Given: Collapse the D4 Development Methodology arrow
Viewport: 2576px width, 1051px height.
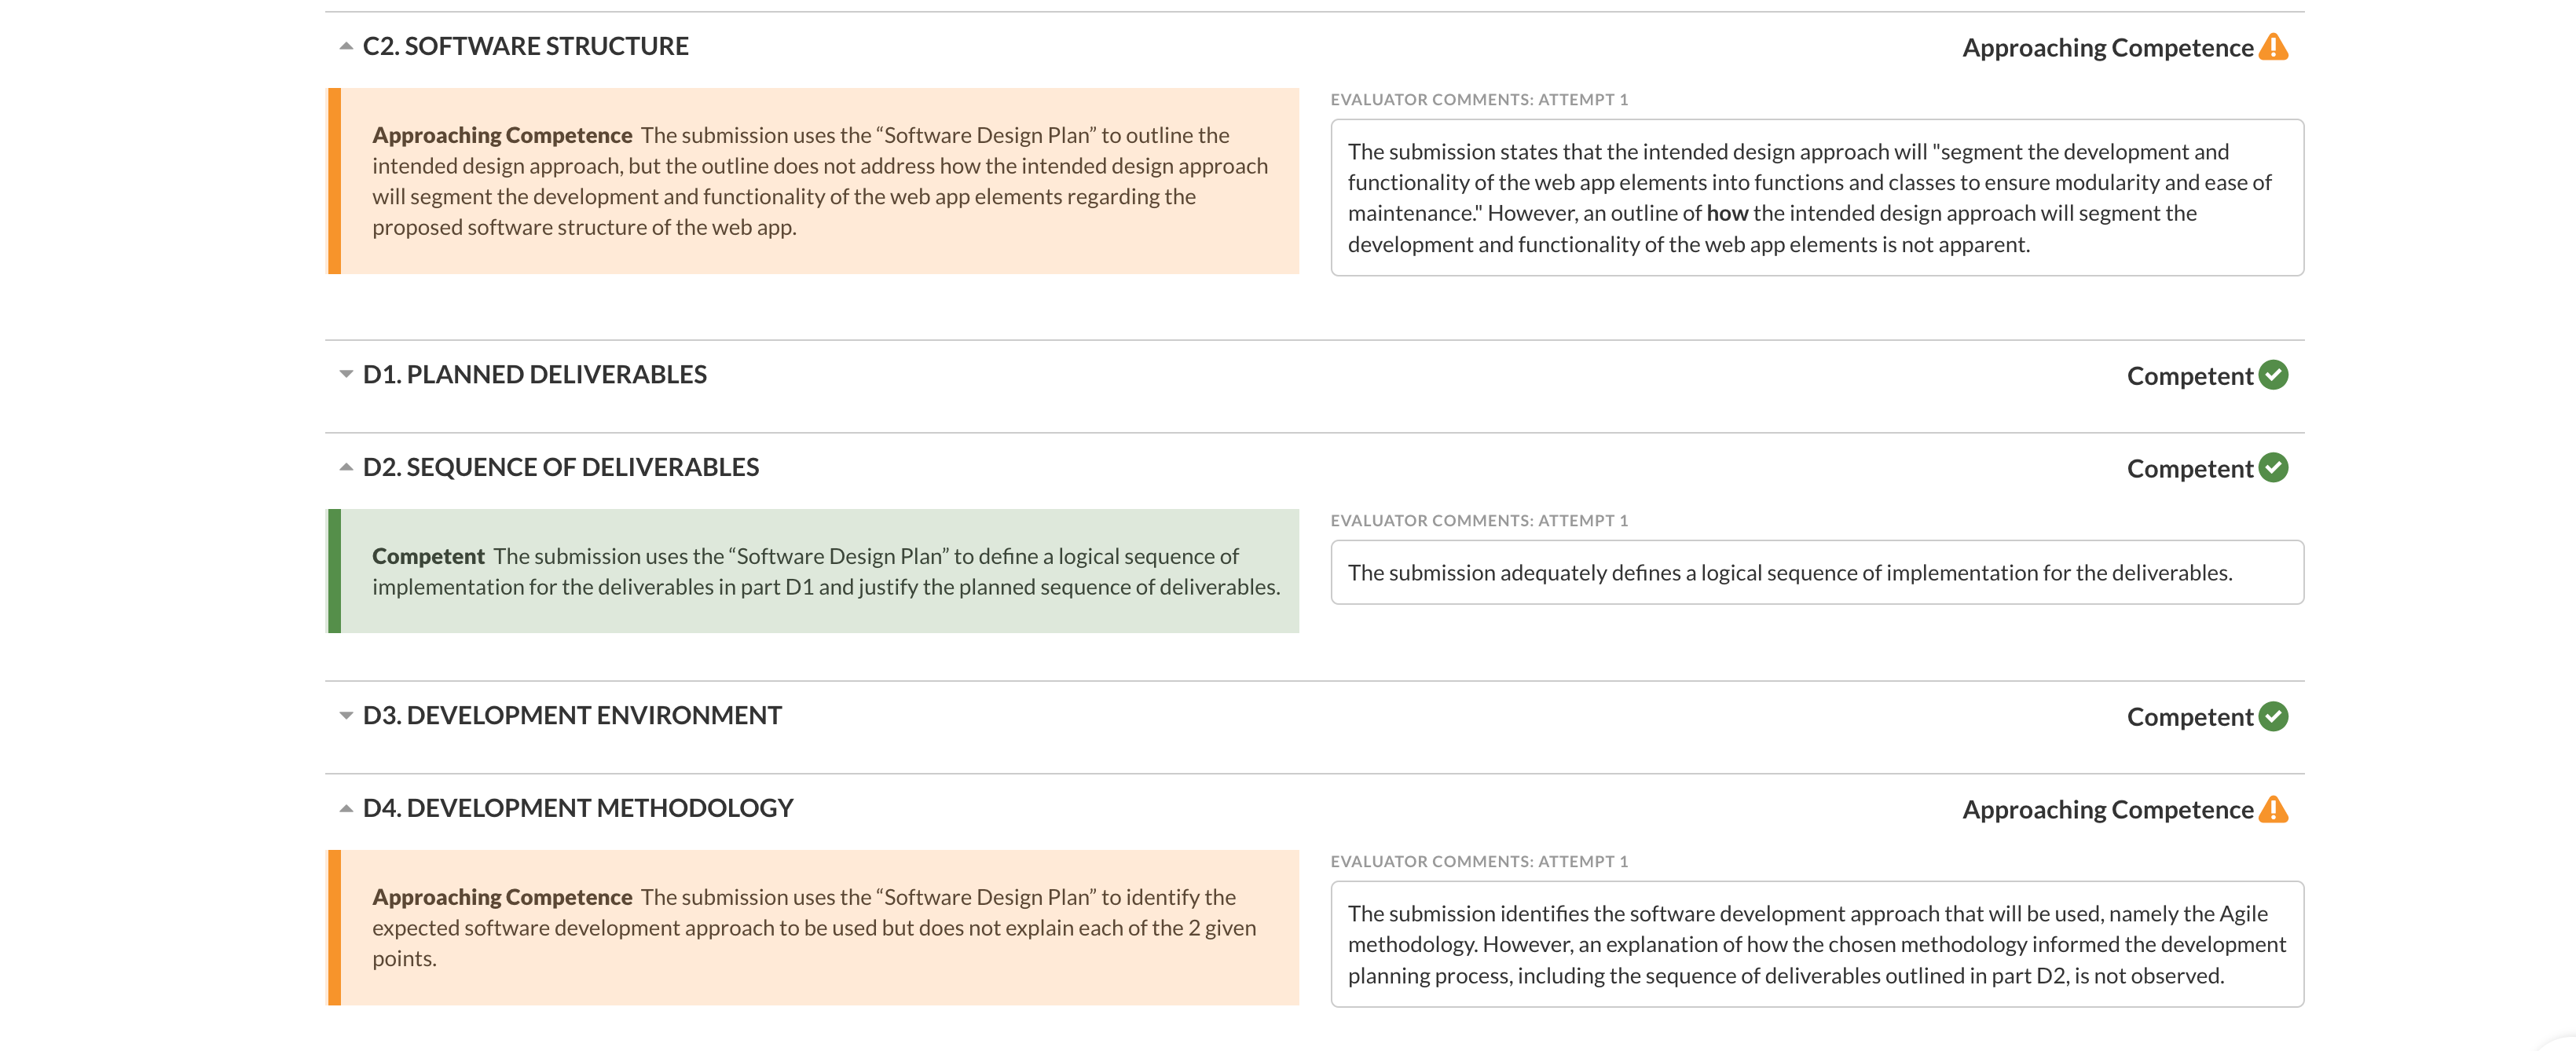Looking at the screenshot, I should coord(346,808).
